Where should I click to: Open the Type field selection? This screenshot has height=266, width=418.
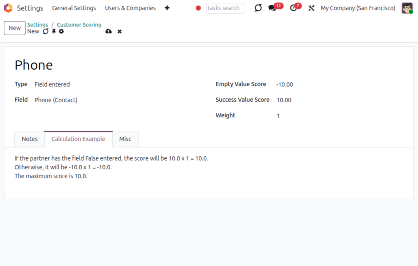pyautogui.click(x=52, y=84)
